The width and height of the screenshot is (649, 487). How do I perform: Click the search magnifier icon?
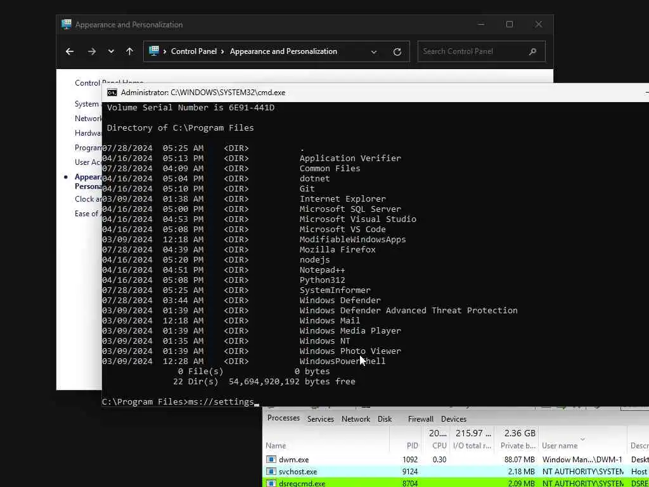(532, 51)
